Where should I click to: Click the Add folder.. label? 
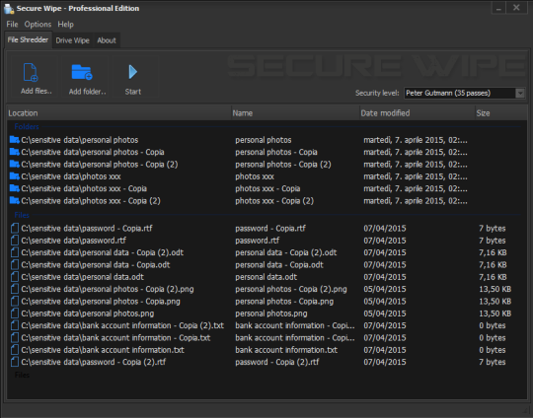[88, 92]
